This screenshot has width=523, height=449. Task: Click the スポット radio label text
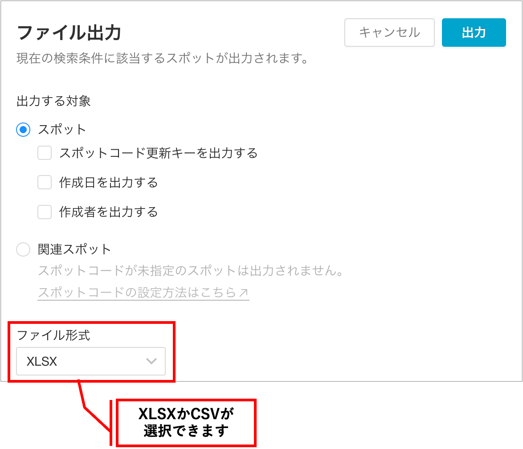pos(62,130)
